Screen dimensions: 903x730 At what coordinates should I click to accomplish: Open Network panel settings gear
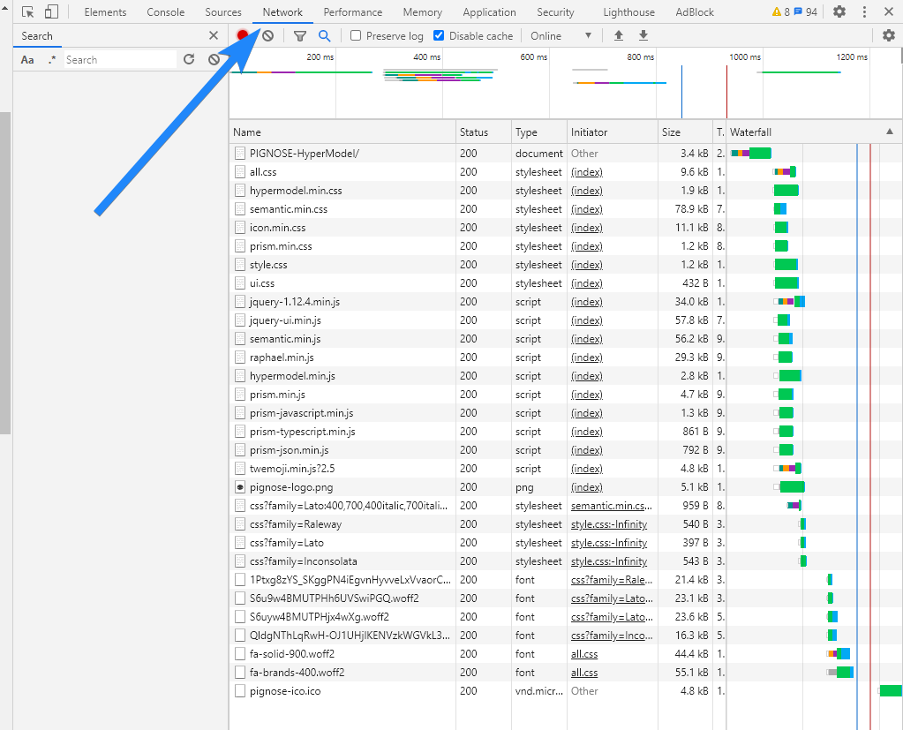[889, 35]
